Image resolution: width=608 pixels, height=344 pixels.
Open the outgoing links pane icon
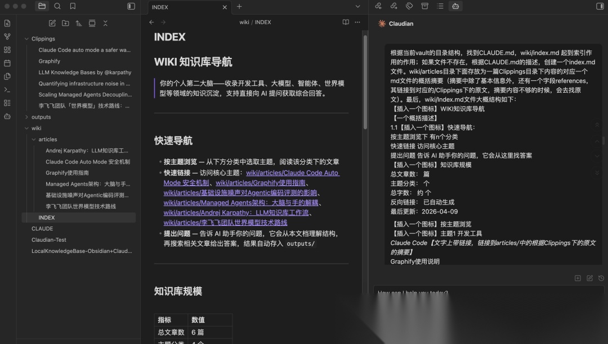[394, 6]
